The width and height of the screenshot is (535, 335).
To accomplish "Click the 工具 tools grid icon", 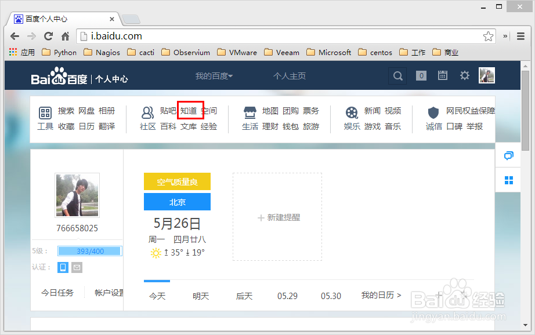I will [x=45, y=112].
